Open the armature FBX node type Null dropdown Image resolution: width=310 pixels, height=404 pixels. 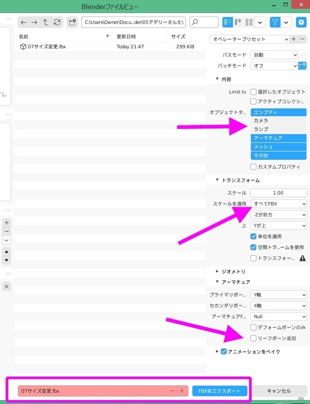pos(279,316)
